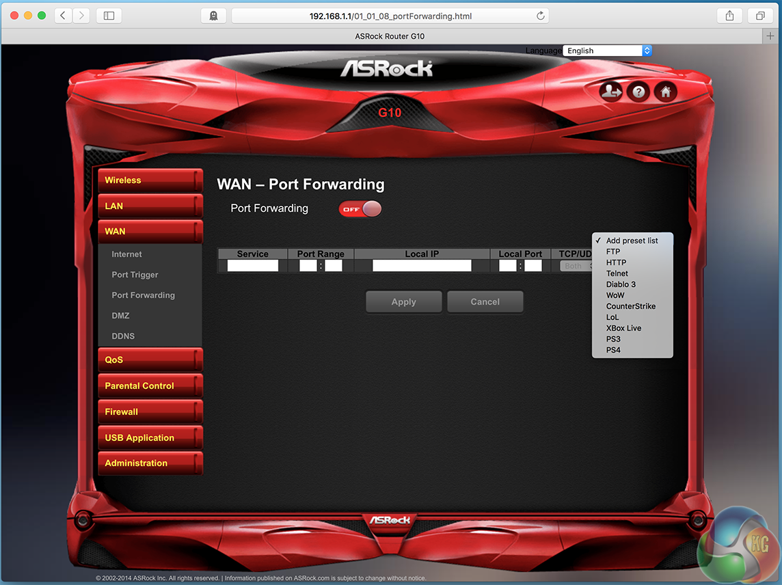Toggle the Port Forwarding OFF switch
Image resolution: width=782 pixels, height=585 pixels.
(x=360, y=209)
